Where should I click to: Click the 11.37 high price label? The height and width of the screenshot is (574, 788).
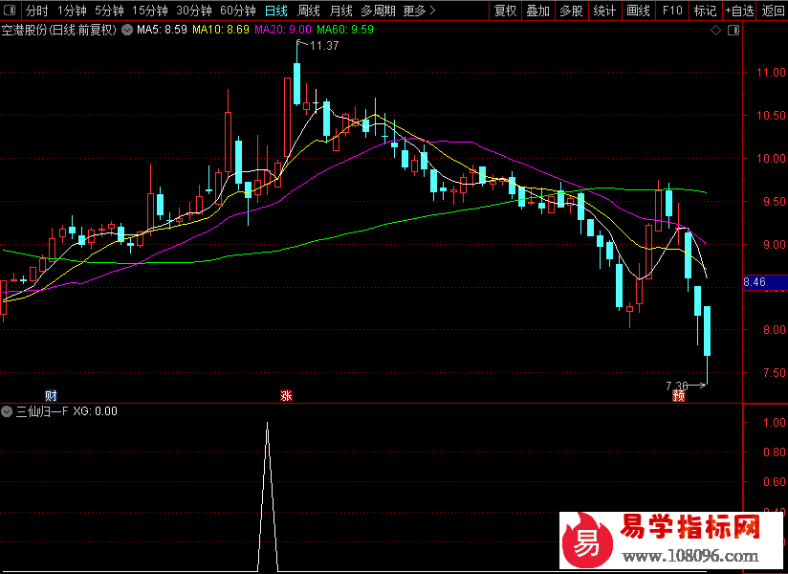(324, 46)
